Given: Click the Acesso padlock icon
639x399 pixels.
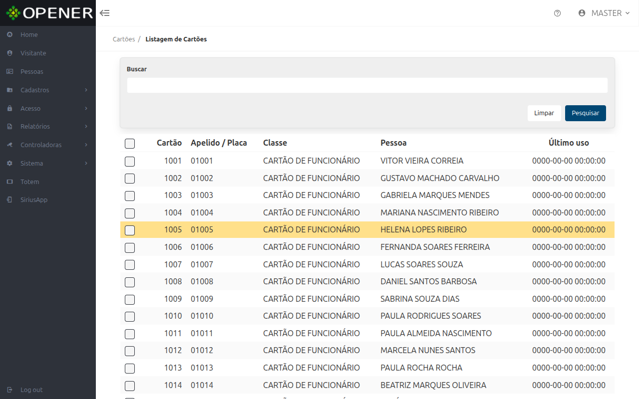Looking at the screenshot, I should 9,108.
